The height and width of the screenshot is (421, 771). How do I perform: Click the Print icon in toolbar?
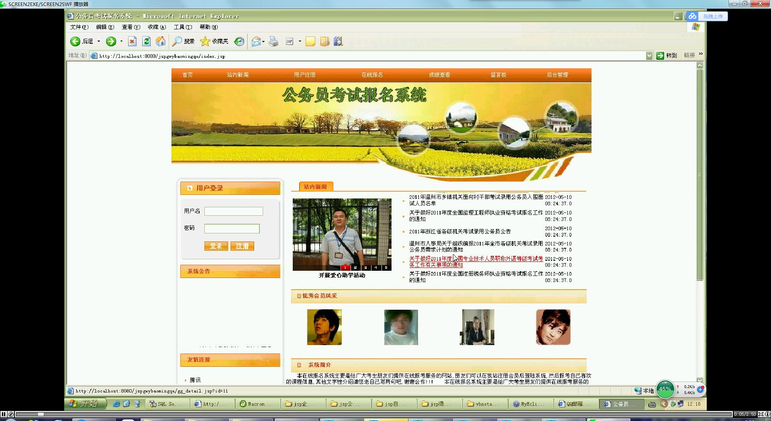tap(273, 41)
